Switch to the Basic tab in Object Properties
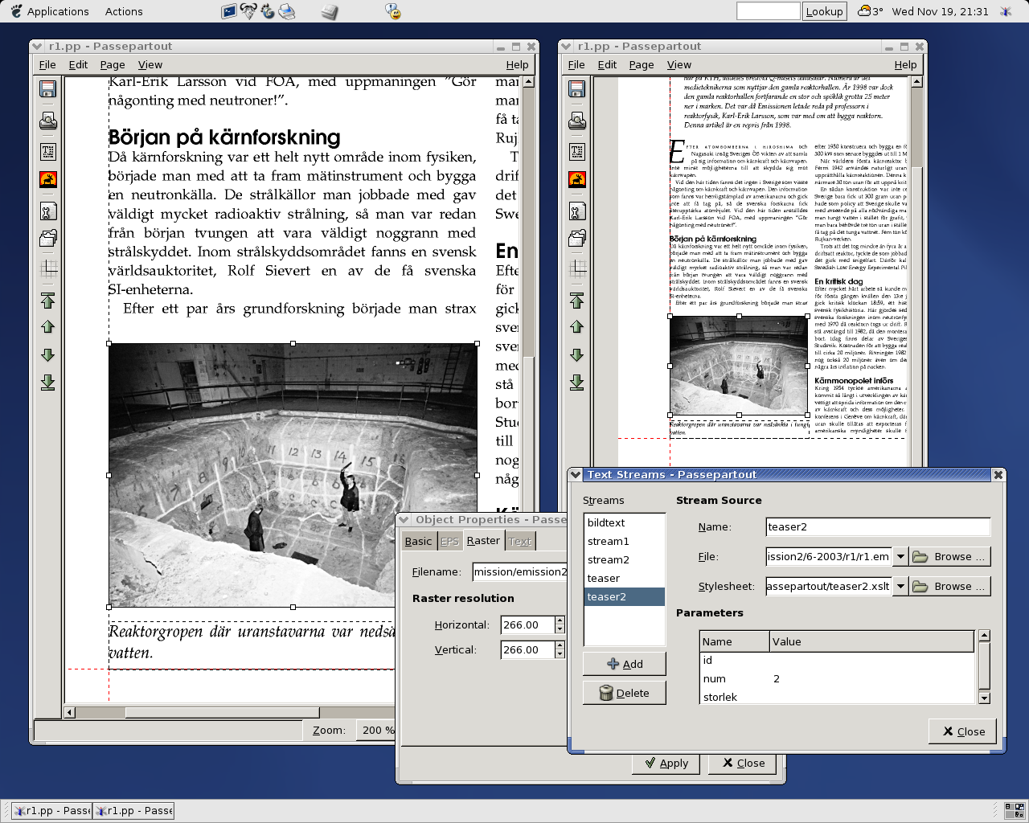1029x823 pixels. click(x=418, y=542)
